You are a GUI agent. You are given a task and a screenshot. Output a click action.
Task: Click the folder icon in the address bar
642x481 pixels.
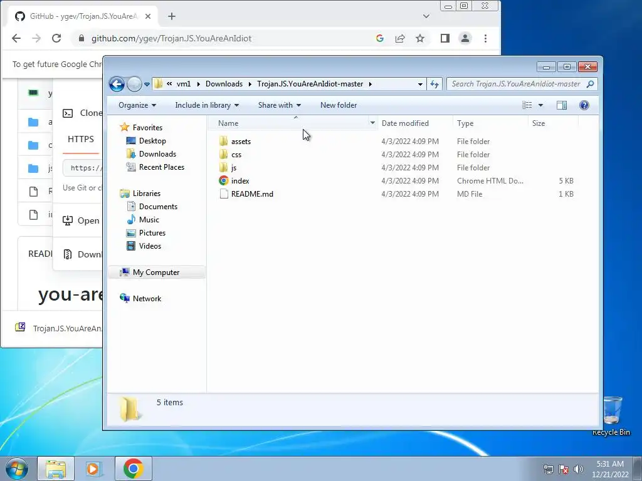[x=158, y=84]
